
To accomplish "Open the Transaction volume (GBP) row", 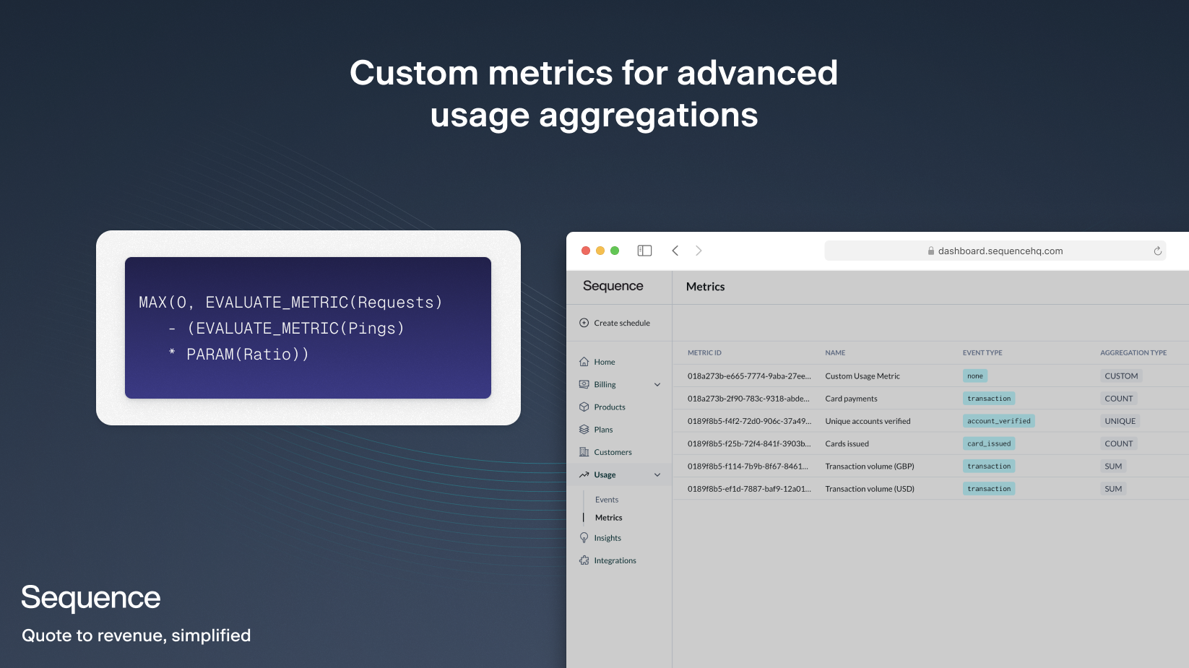I will point(931,466).
